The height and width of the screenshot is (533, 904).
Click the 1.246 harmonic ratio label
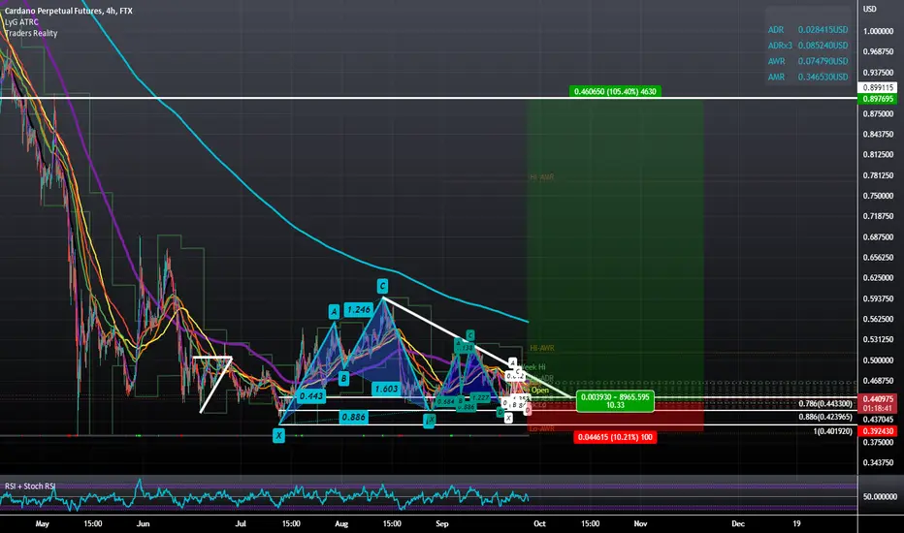359,310
